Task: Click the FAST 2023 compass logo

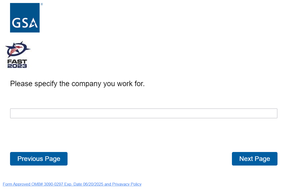Action: pyautogui.click(x=17, y=54)
